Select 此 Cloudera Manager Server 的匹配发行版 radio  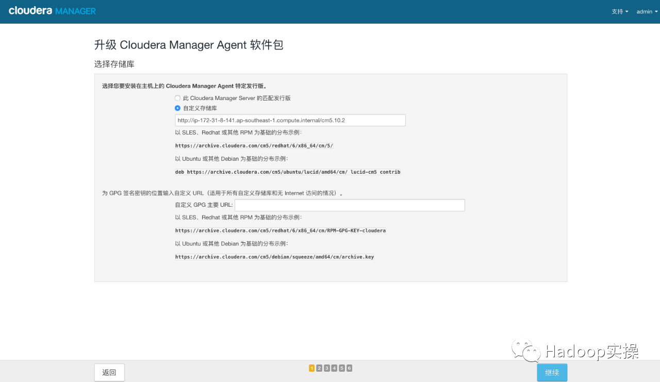(x=178, y=98)
